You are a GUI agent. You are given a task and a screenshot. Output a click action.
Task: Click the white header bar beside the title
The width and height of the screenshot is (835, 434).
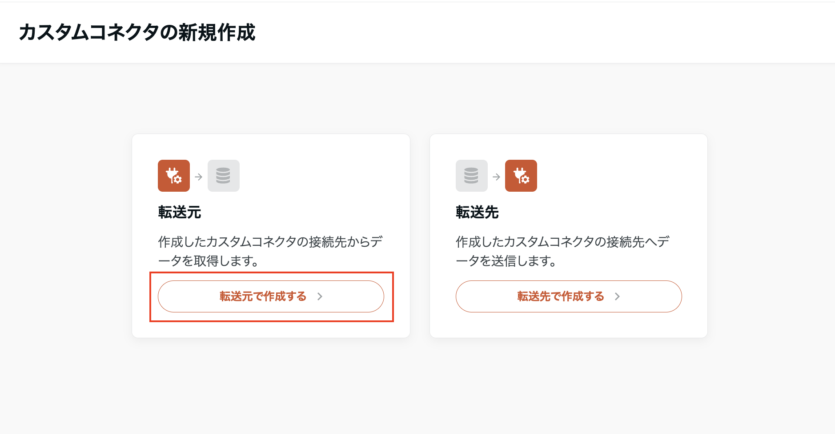534,32
